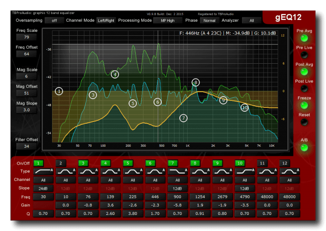Click the Reset button
The height and width of the screenshot is (231, 326).
[x=304, y=122]
